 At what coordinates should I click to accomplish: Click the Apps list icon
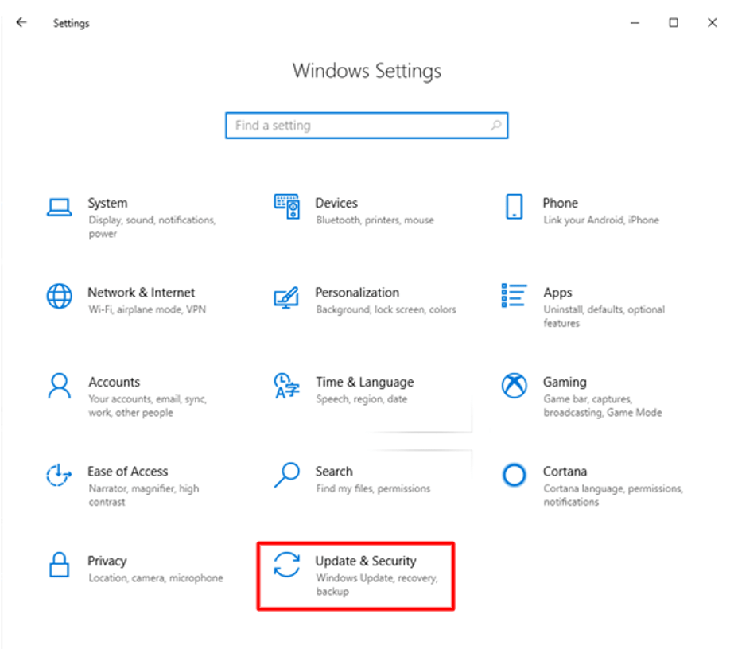click(x=514, y=295)
